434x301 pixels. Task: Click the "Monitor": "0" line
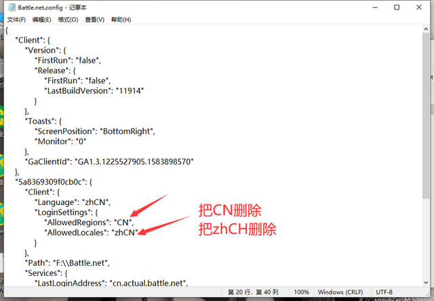pyautogui.click(x=60, y=141)
